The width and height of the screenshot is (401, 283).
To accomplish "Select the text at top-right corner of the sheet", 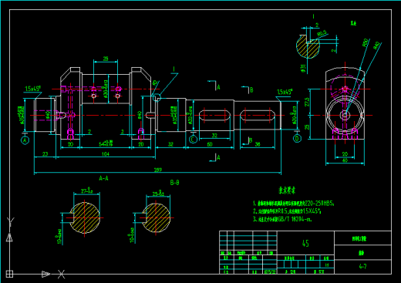I will coord(353,23).
